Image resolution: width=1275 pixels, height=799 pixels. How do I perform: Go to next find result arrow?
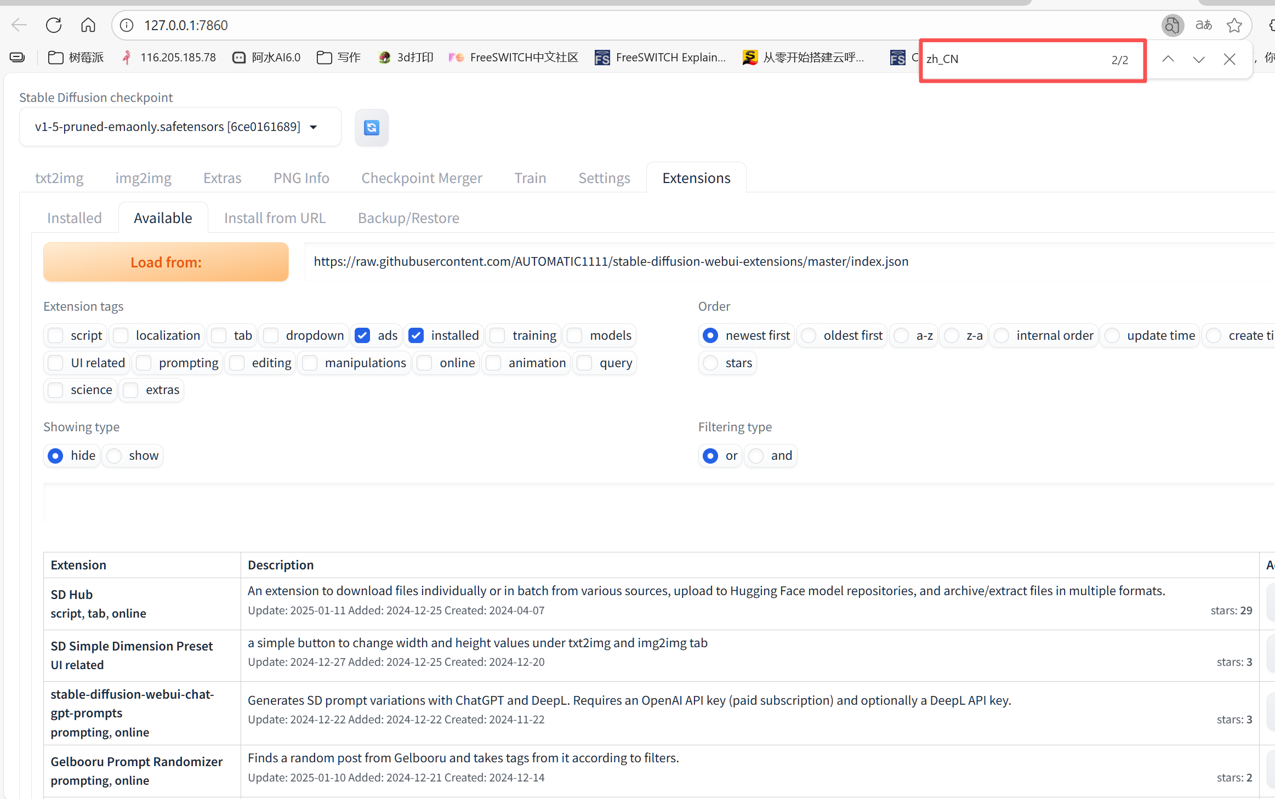pos(1199,59)
